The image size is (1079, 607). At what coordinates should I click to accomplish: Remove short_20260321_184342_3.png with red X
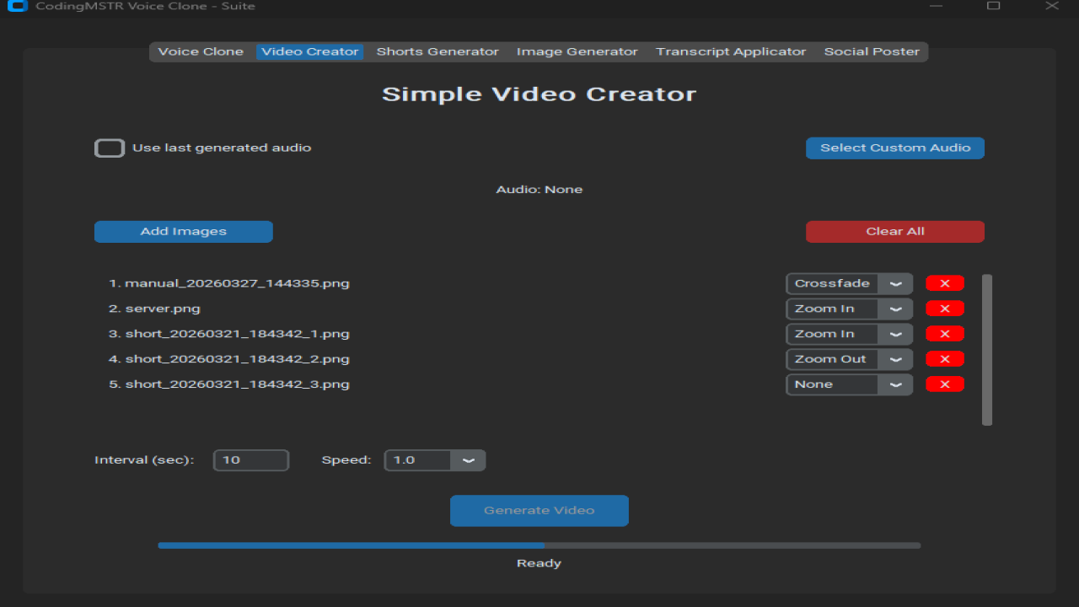[x=945, y=384]
